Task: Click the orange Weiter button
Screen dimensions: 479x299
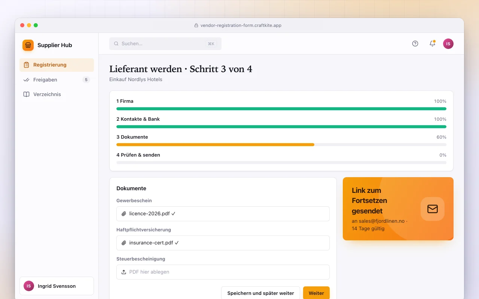Action: (316, 293)
